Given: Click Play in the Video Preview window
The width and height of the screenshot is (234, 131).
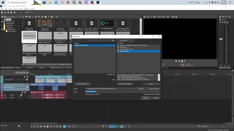Looking at the screenshot, I should 176,61.
